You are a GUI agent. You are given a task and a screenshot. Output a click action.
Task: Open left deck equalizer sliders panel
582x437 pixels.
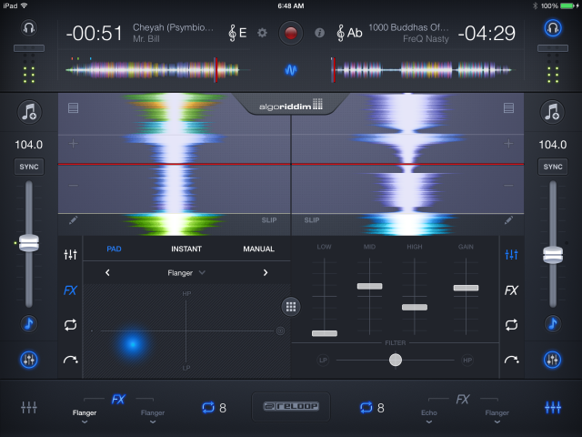coord(70,257)
